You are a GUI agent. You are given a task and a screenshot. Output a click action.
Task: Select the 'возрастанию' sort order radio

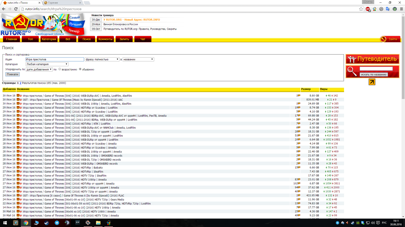pyautogui.click(x=60, y=69)
